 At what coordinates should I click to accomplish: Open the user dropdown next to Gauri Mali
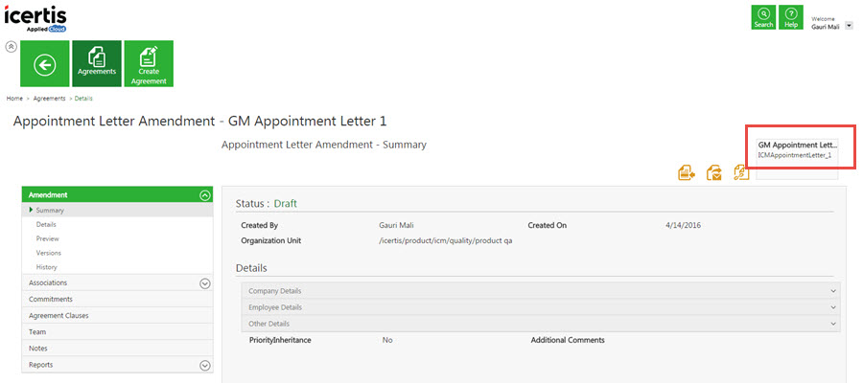pyautogui.click(x=849, y=25)
